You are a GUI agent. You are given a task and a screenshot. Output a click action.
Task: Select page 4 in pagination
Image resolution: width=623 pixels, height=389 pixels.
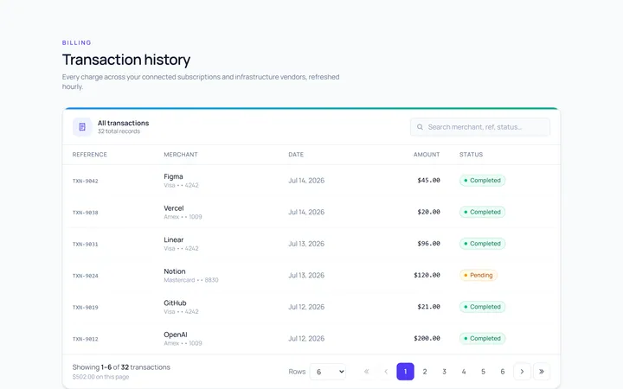[x=464, y=372]
